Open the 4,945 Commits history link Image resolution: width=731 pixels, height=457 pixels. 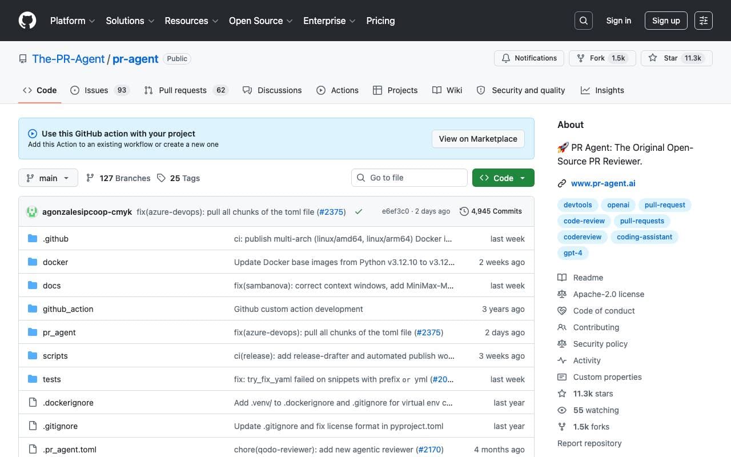pos(491,211)
